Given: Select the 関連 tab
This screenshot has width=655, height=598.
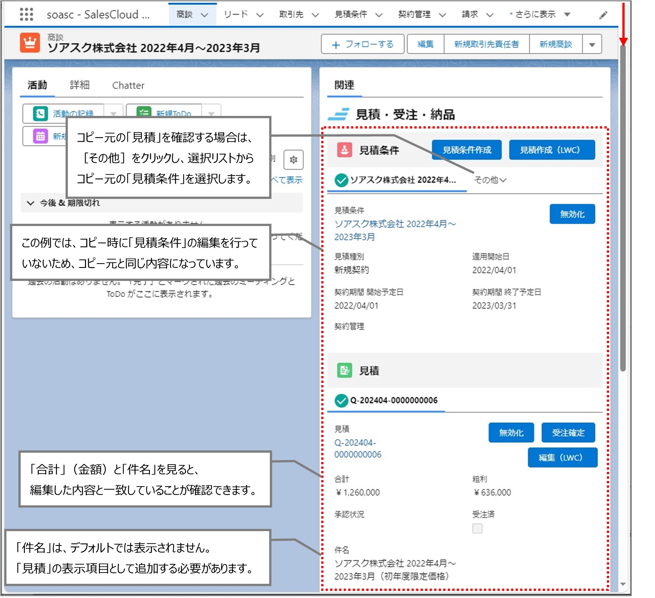Looking at the screenshot, I should [x=344, y=85].
